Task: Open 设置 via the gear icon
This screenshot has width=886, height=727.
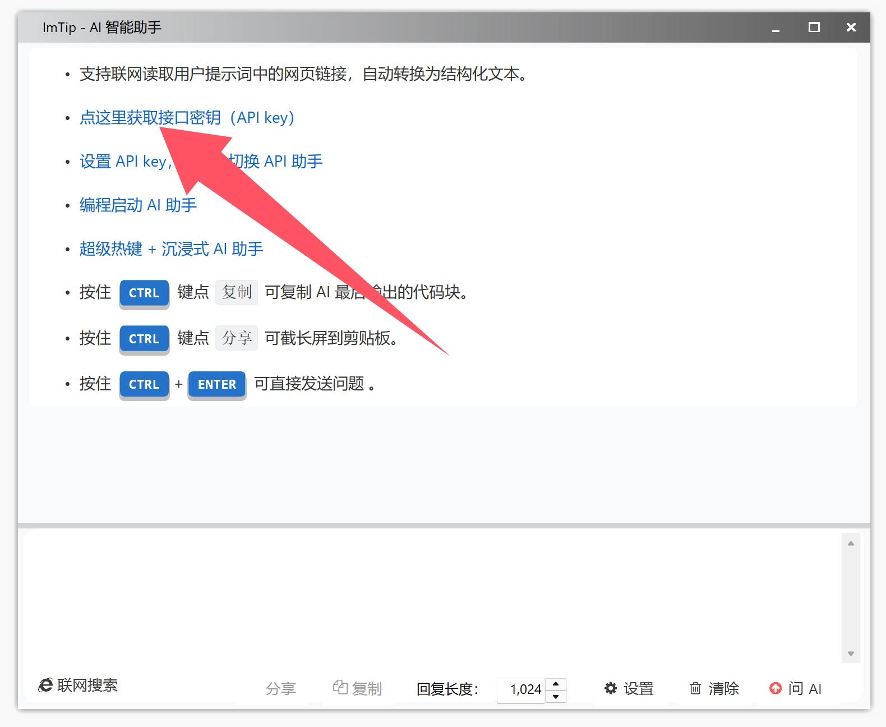Action: pyautogui.click(x=610, y=688)
